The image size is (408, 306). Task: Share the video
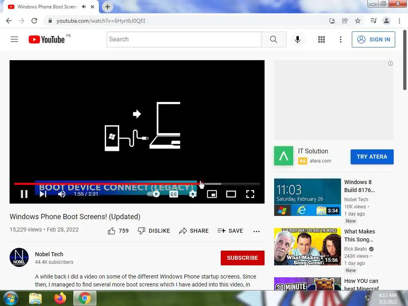point(194,231)
